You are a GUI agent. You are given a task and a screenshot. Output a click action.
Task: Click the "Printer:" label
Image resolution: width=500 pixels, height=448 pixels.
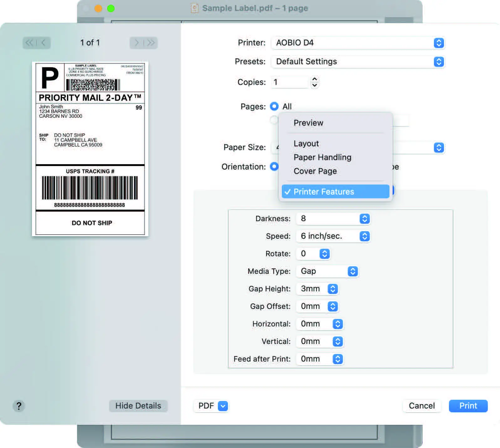251,43
